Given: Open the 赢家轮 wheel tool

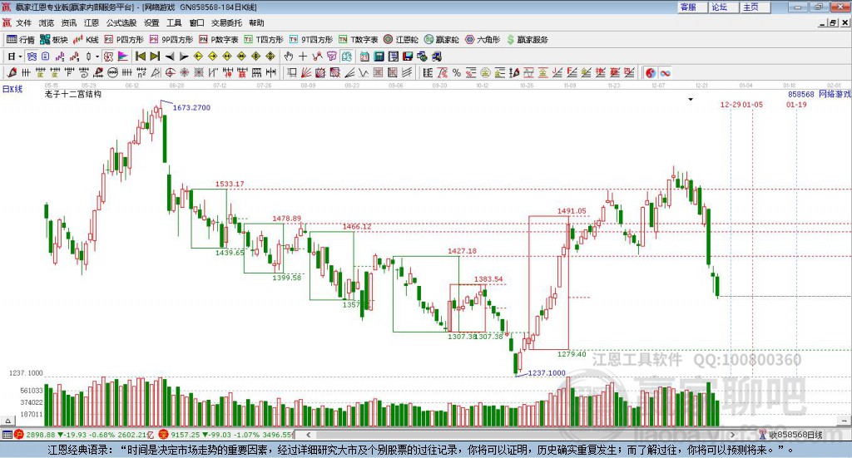Looking at the screenshot, I should point(442,40).
